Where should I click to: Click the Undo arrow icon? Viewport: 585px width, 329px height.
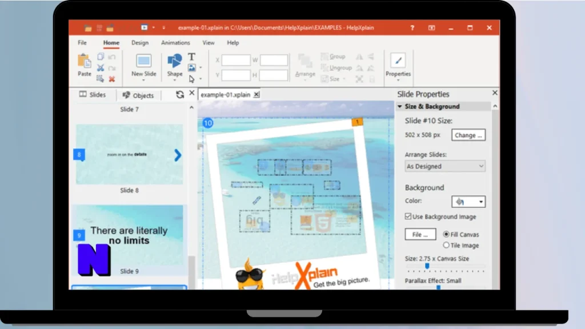click(x=111, y=57)
